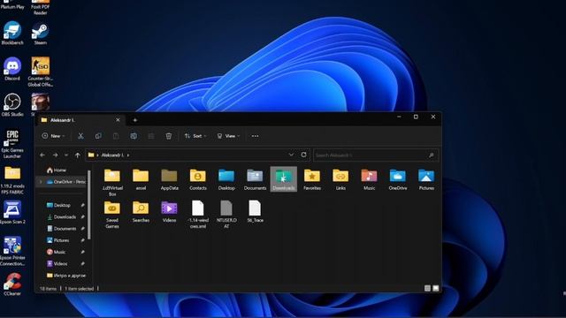Open the New item dropdown
Screen dimensions: 566x318
point(53,136)
